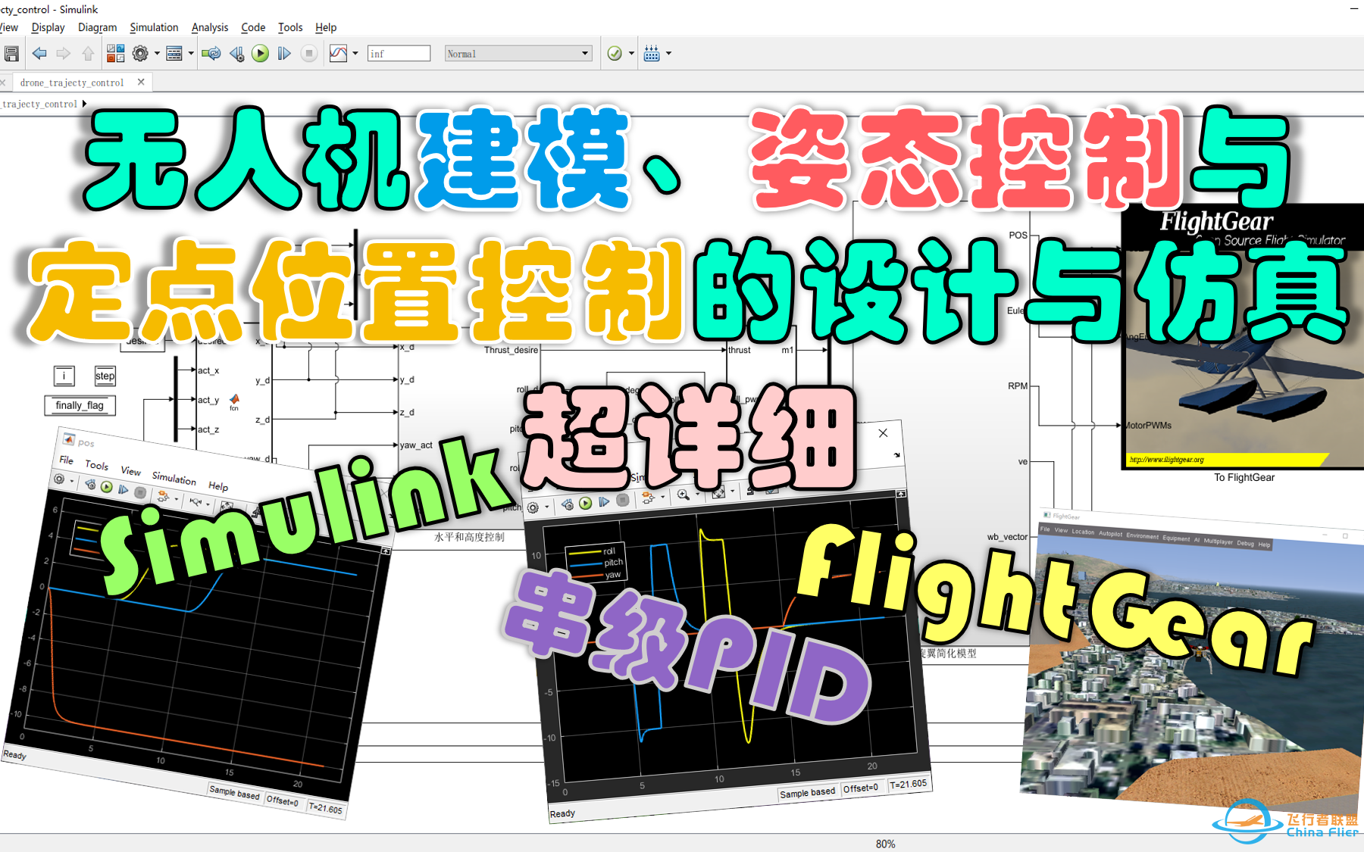This screenshot has height=852, width=1364.
Task: Click step forward in attitude scope
Action: tap(604, 501)
